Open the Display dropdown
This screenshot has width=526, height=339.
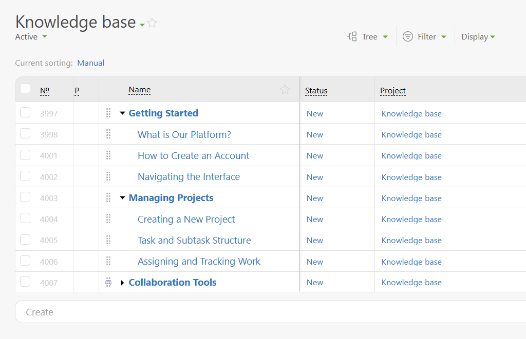[478, 36]
